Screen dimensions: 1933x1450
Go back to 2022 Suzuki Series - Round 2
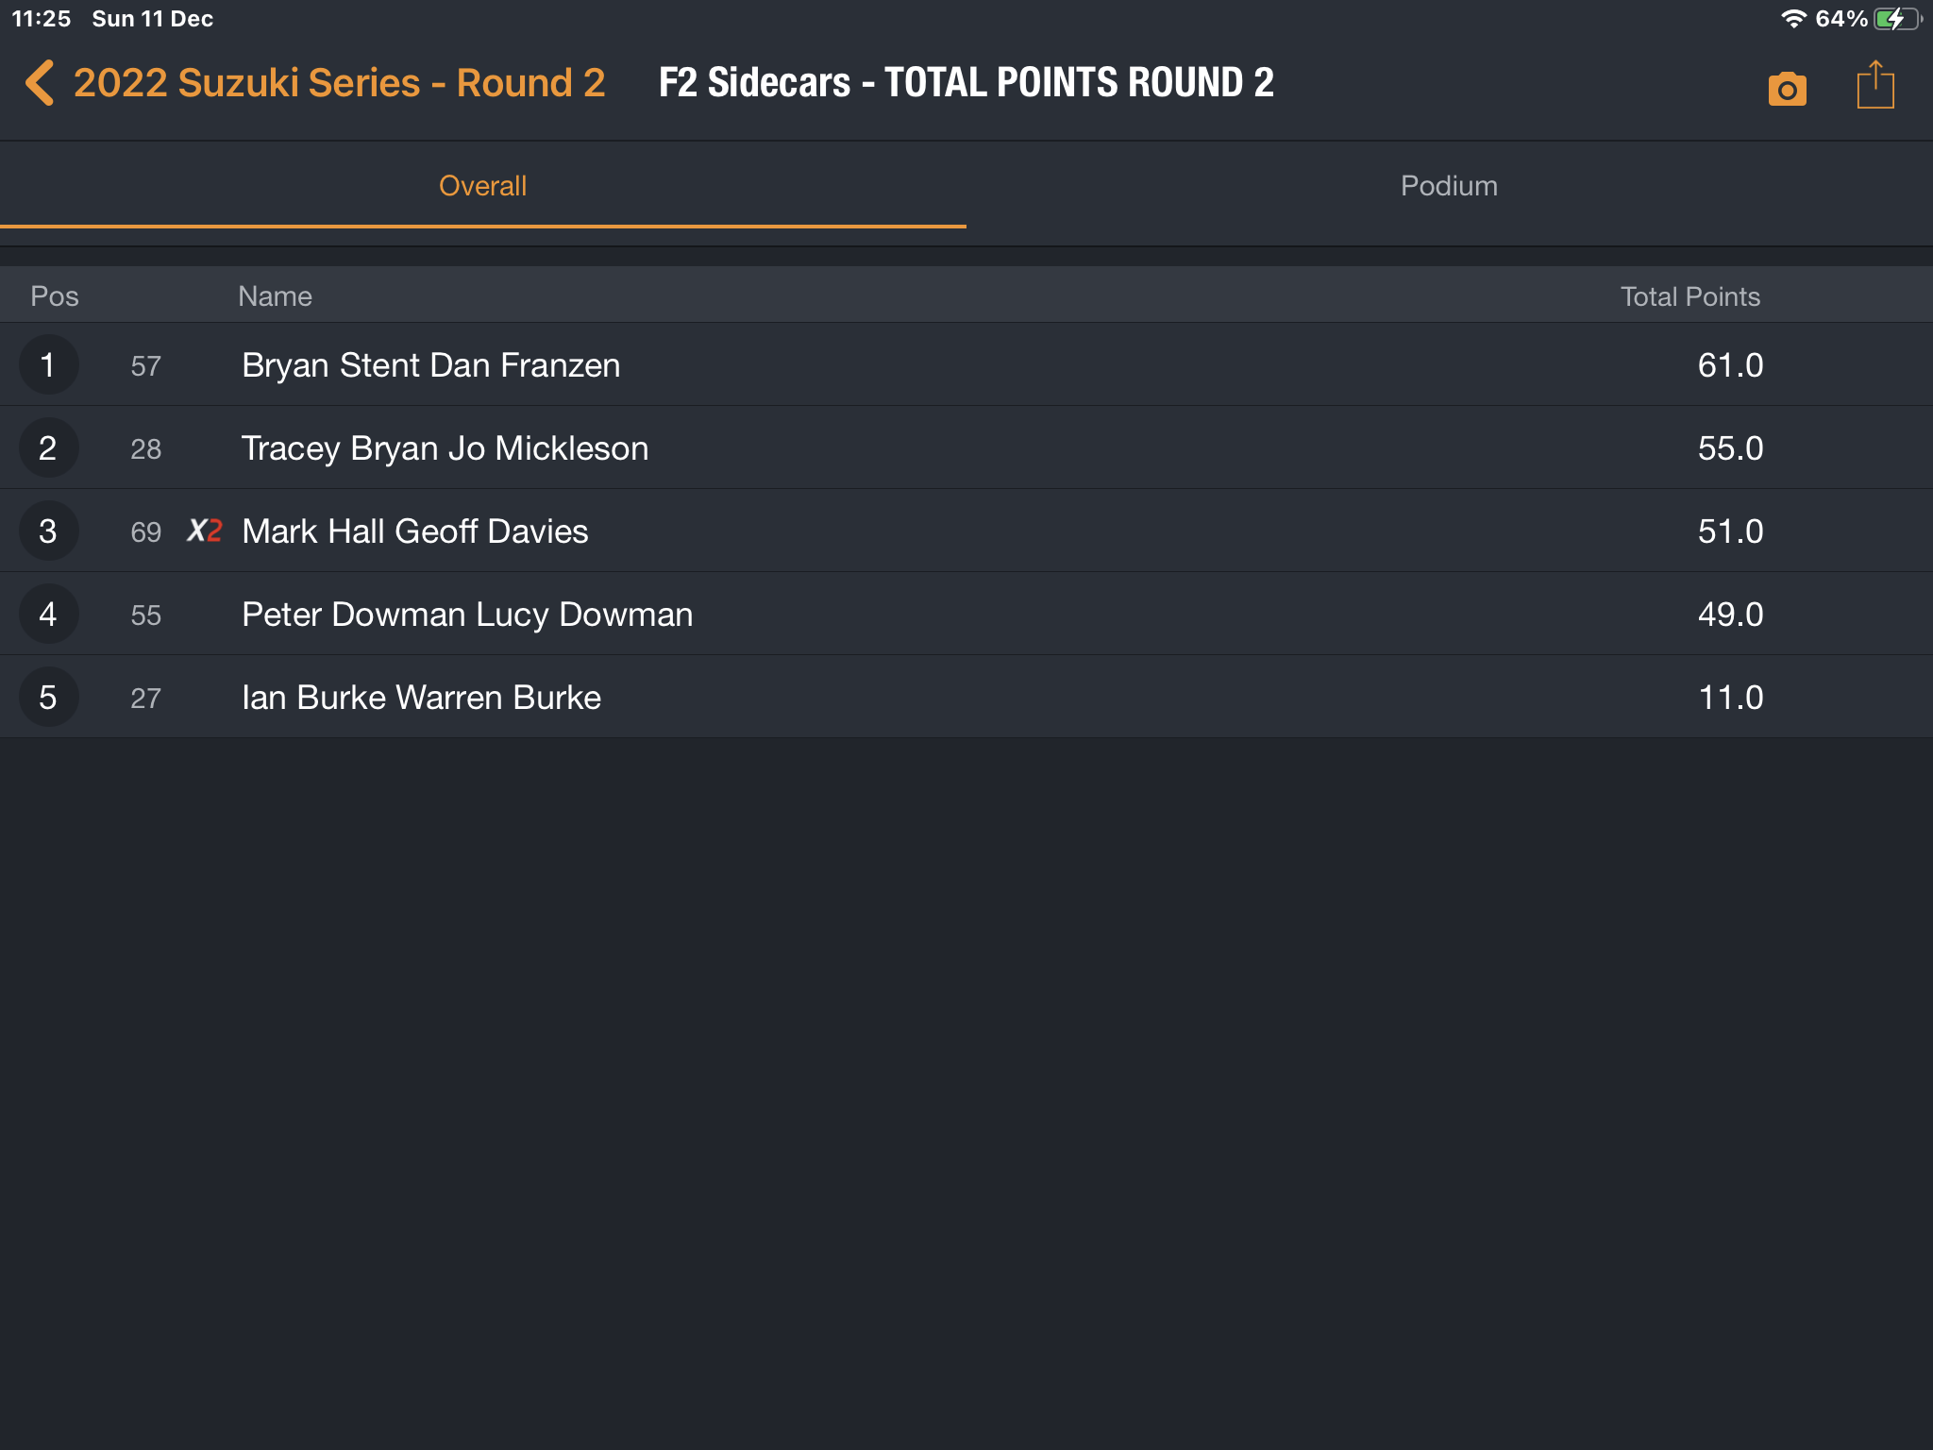pyautogui.click(x=339, y=83)
